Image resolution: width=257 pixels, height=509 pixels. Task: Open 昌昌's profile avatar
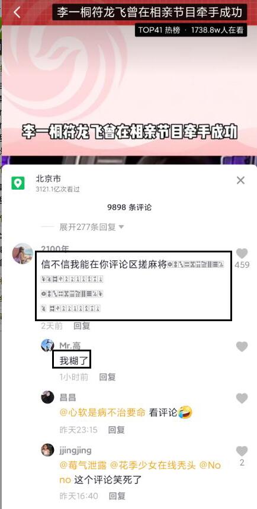coord(47,397)
